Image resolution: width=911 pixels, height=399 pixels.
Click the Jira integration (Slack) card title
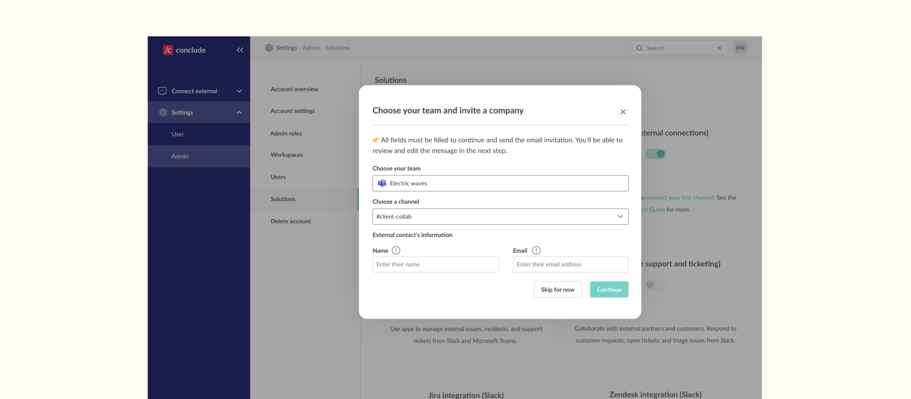point(466,395)
